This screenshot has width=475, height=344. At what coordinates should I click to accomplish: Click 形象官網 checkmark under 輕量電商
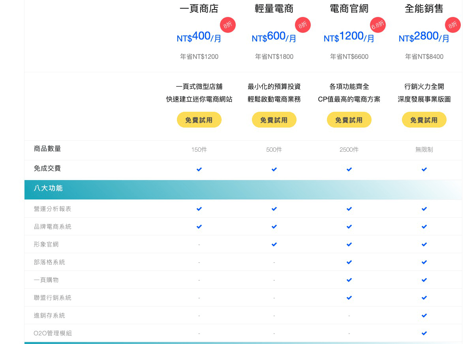pos(274,244)
